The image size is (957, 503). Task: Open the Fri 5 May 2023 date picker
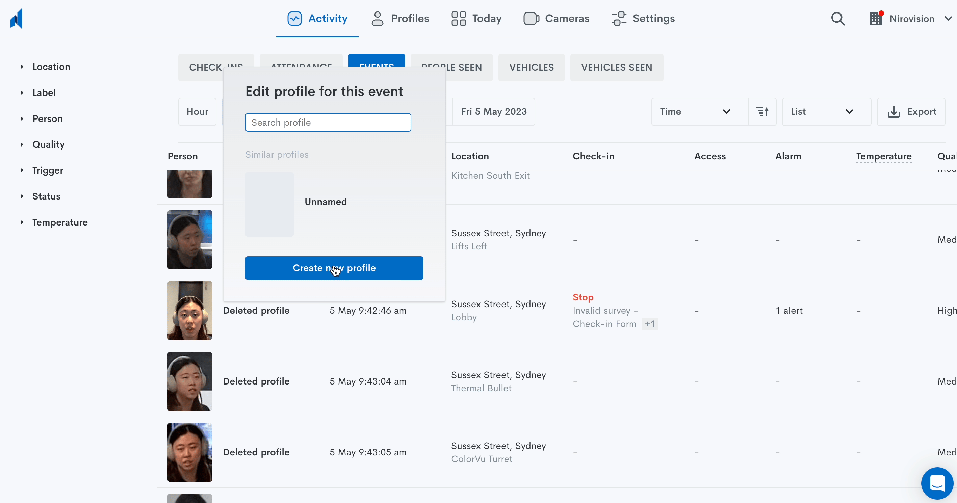(493, 112)
